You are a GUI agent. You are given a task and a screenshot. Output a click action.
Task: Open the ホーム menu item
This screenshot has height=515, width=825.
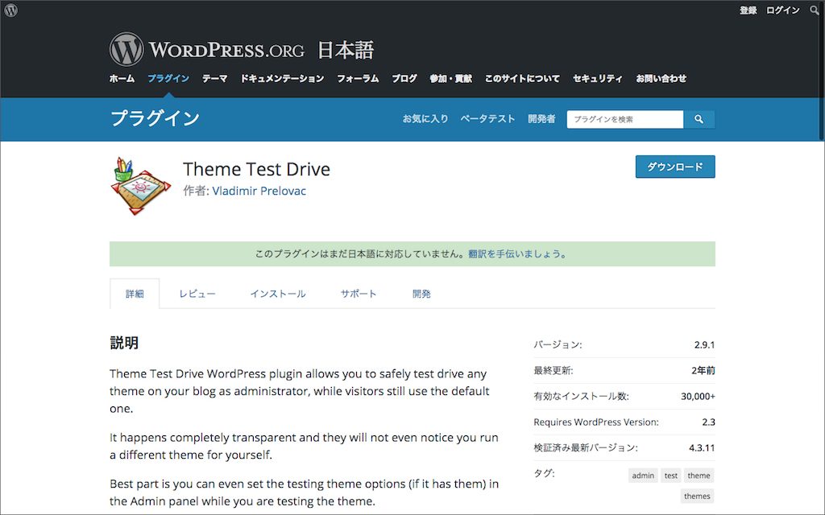[122, 78]
